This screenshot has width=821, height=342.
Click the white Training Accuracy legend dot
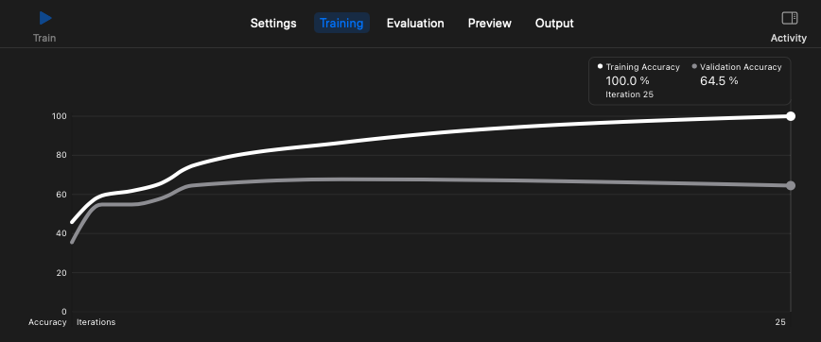coord(600,66)
